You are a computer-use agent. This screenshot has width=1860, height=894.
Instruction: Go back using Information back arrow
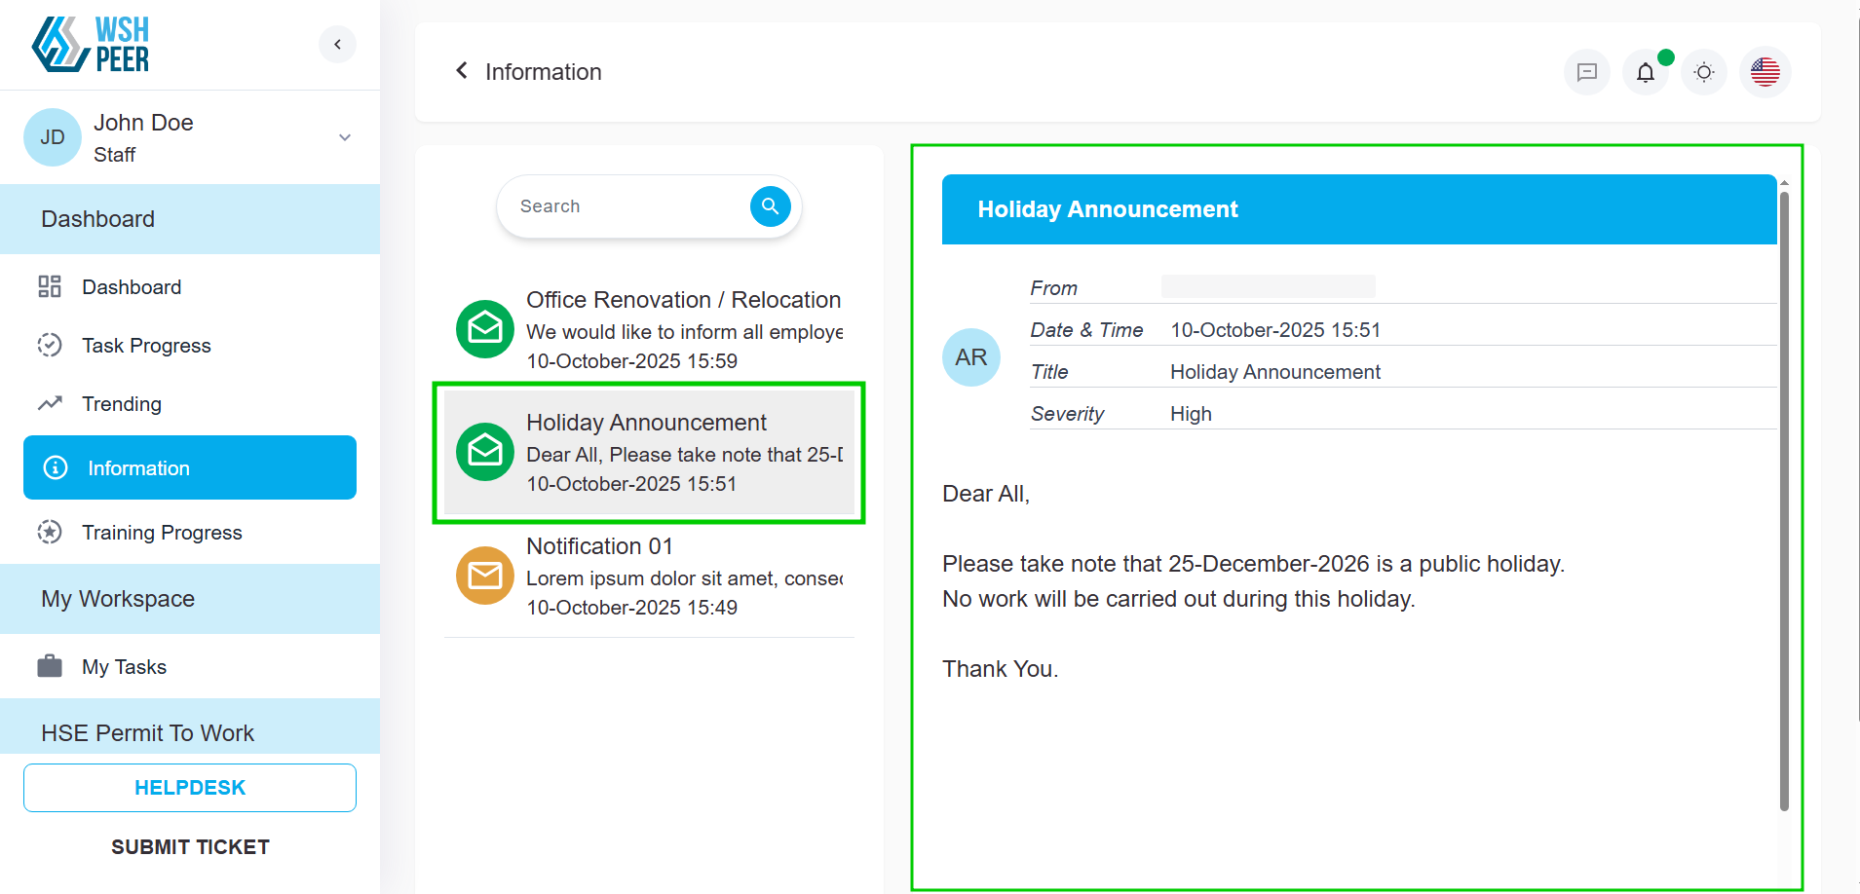462,71
